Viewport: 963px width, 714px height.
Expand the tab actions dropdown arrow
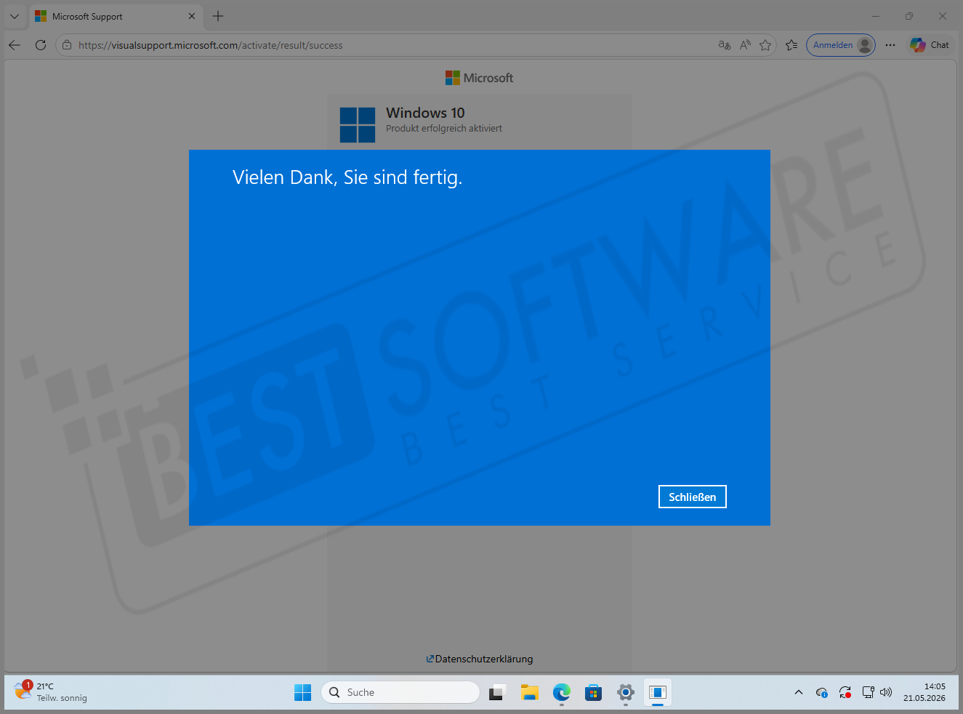point(15,16)
